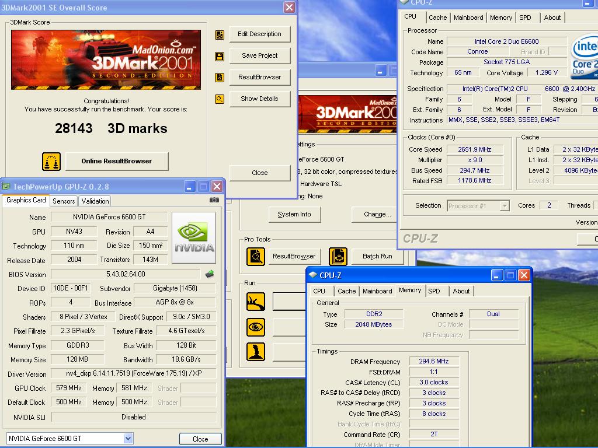Open the SPD tab in the CPU-Z Memory window

coord(434,291)
